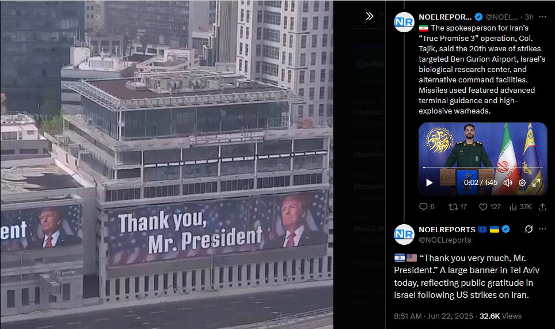Image resolution: width=555 pixels, height=329 pixels.
Task: Mute the video with the speaker icon
Action: coord(508,183)
